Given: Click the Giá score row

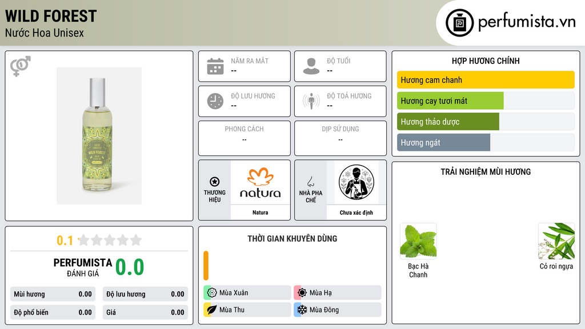Looking at the screenshot, I should [145, 312].
